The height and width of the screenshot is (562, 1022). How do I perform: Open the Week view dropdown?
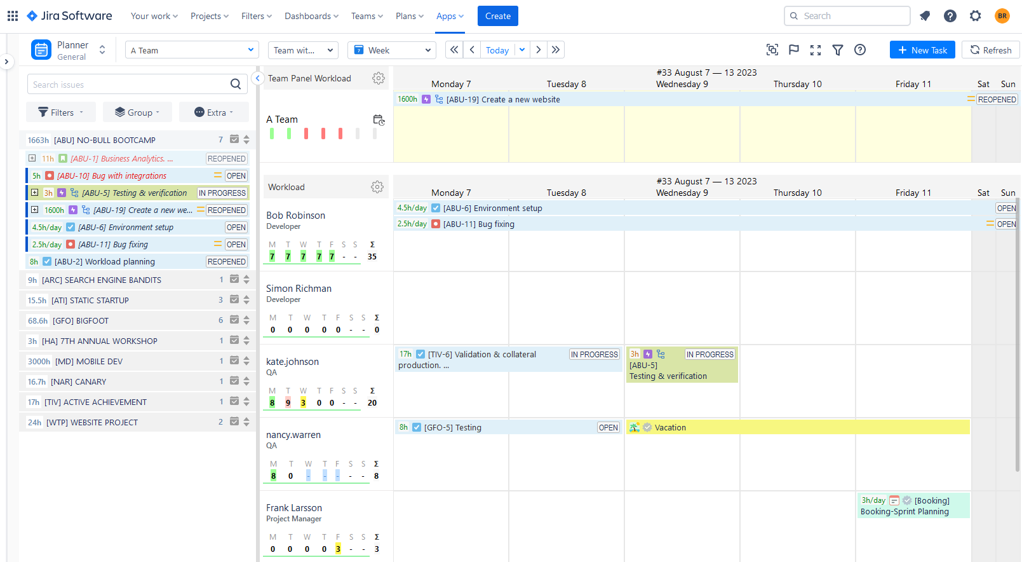click(x=393, y=50)
